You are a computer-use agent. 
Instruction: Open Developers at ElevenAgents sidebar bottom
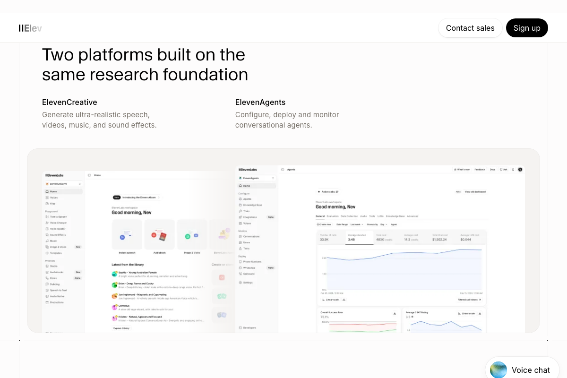pos(248,327)
